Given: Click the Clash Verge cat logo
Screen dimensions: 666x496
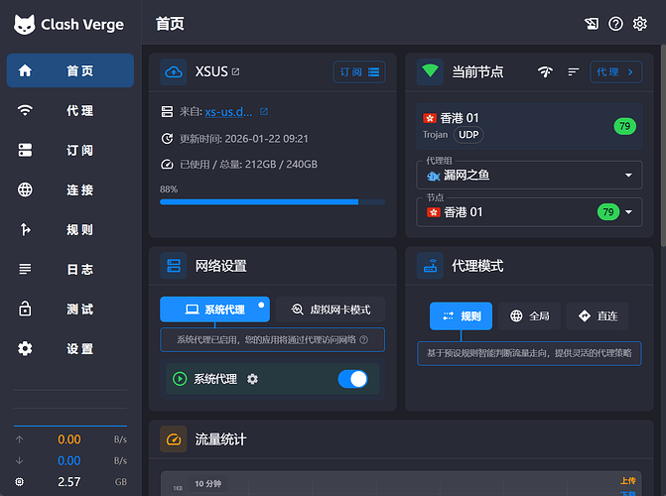Looking at the screenshot, I should [x=24, y=25].
